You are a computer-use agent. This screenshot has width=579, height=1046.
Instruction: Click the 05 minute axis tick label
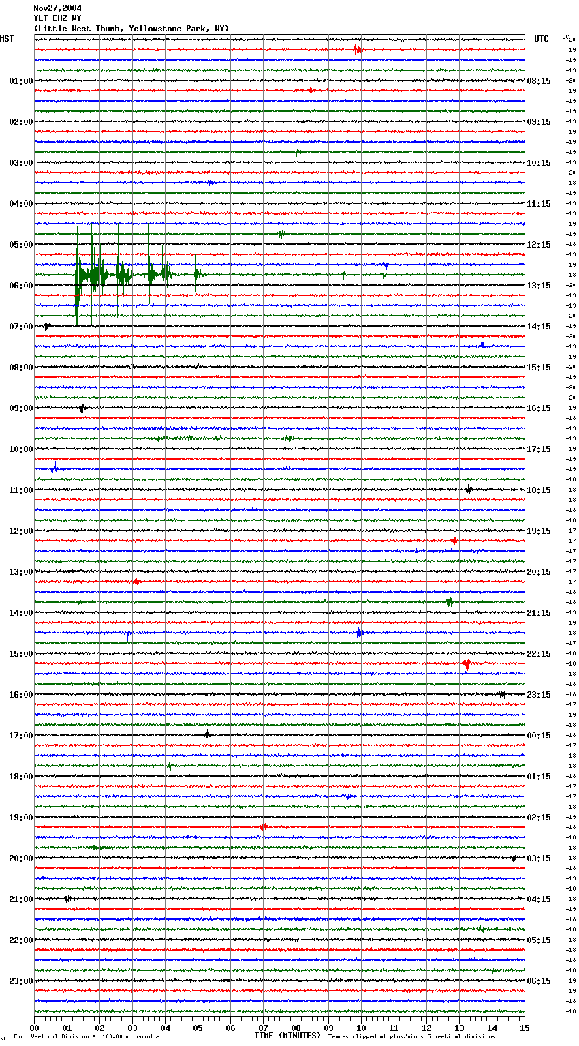click(x=198, y=1028)
